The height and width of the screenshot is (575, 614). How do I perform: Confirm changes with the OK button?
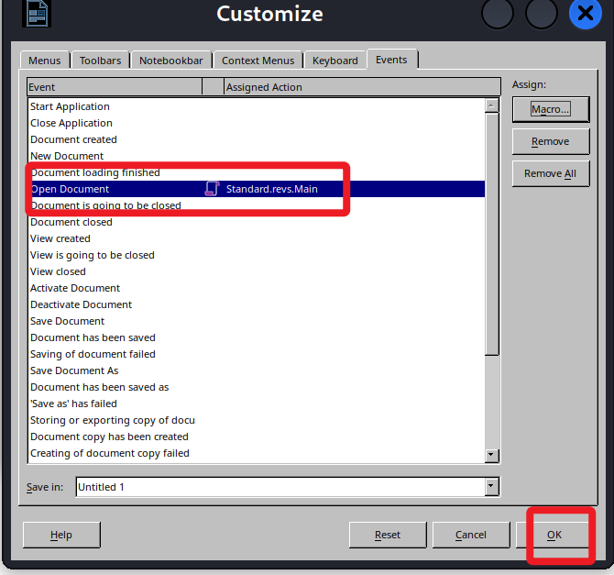(554, 535)
